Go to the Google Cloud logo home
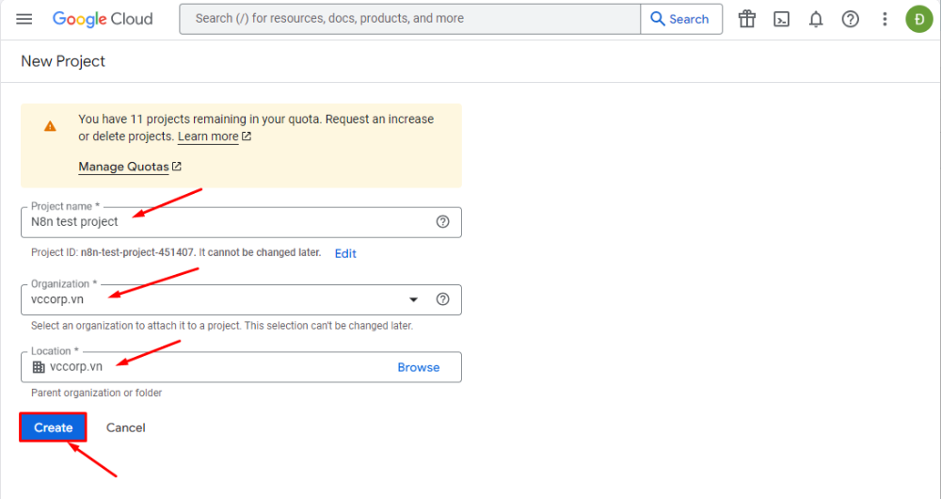The image size is (941, 499). tap(103, 19)
